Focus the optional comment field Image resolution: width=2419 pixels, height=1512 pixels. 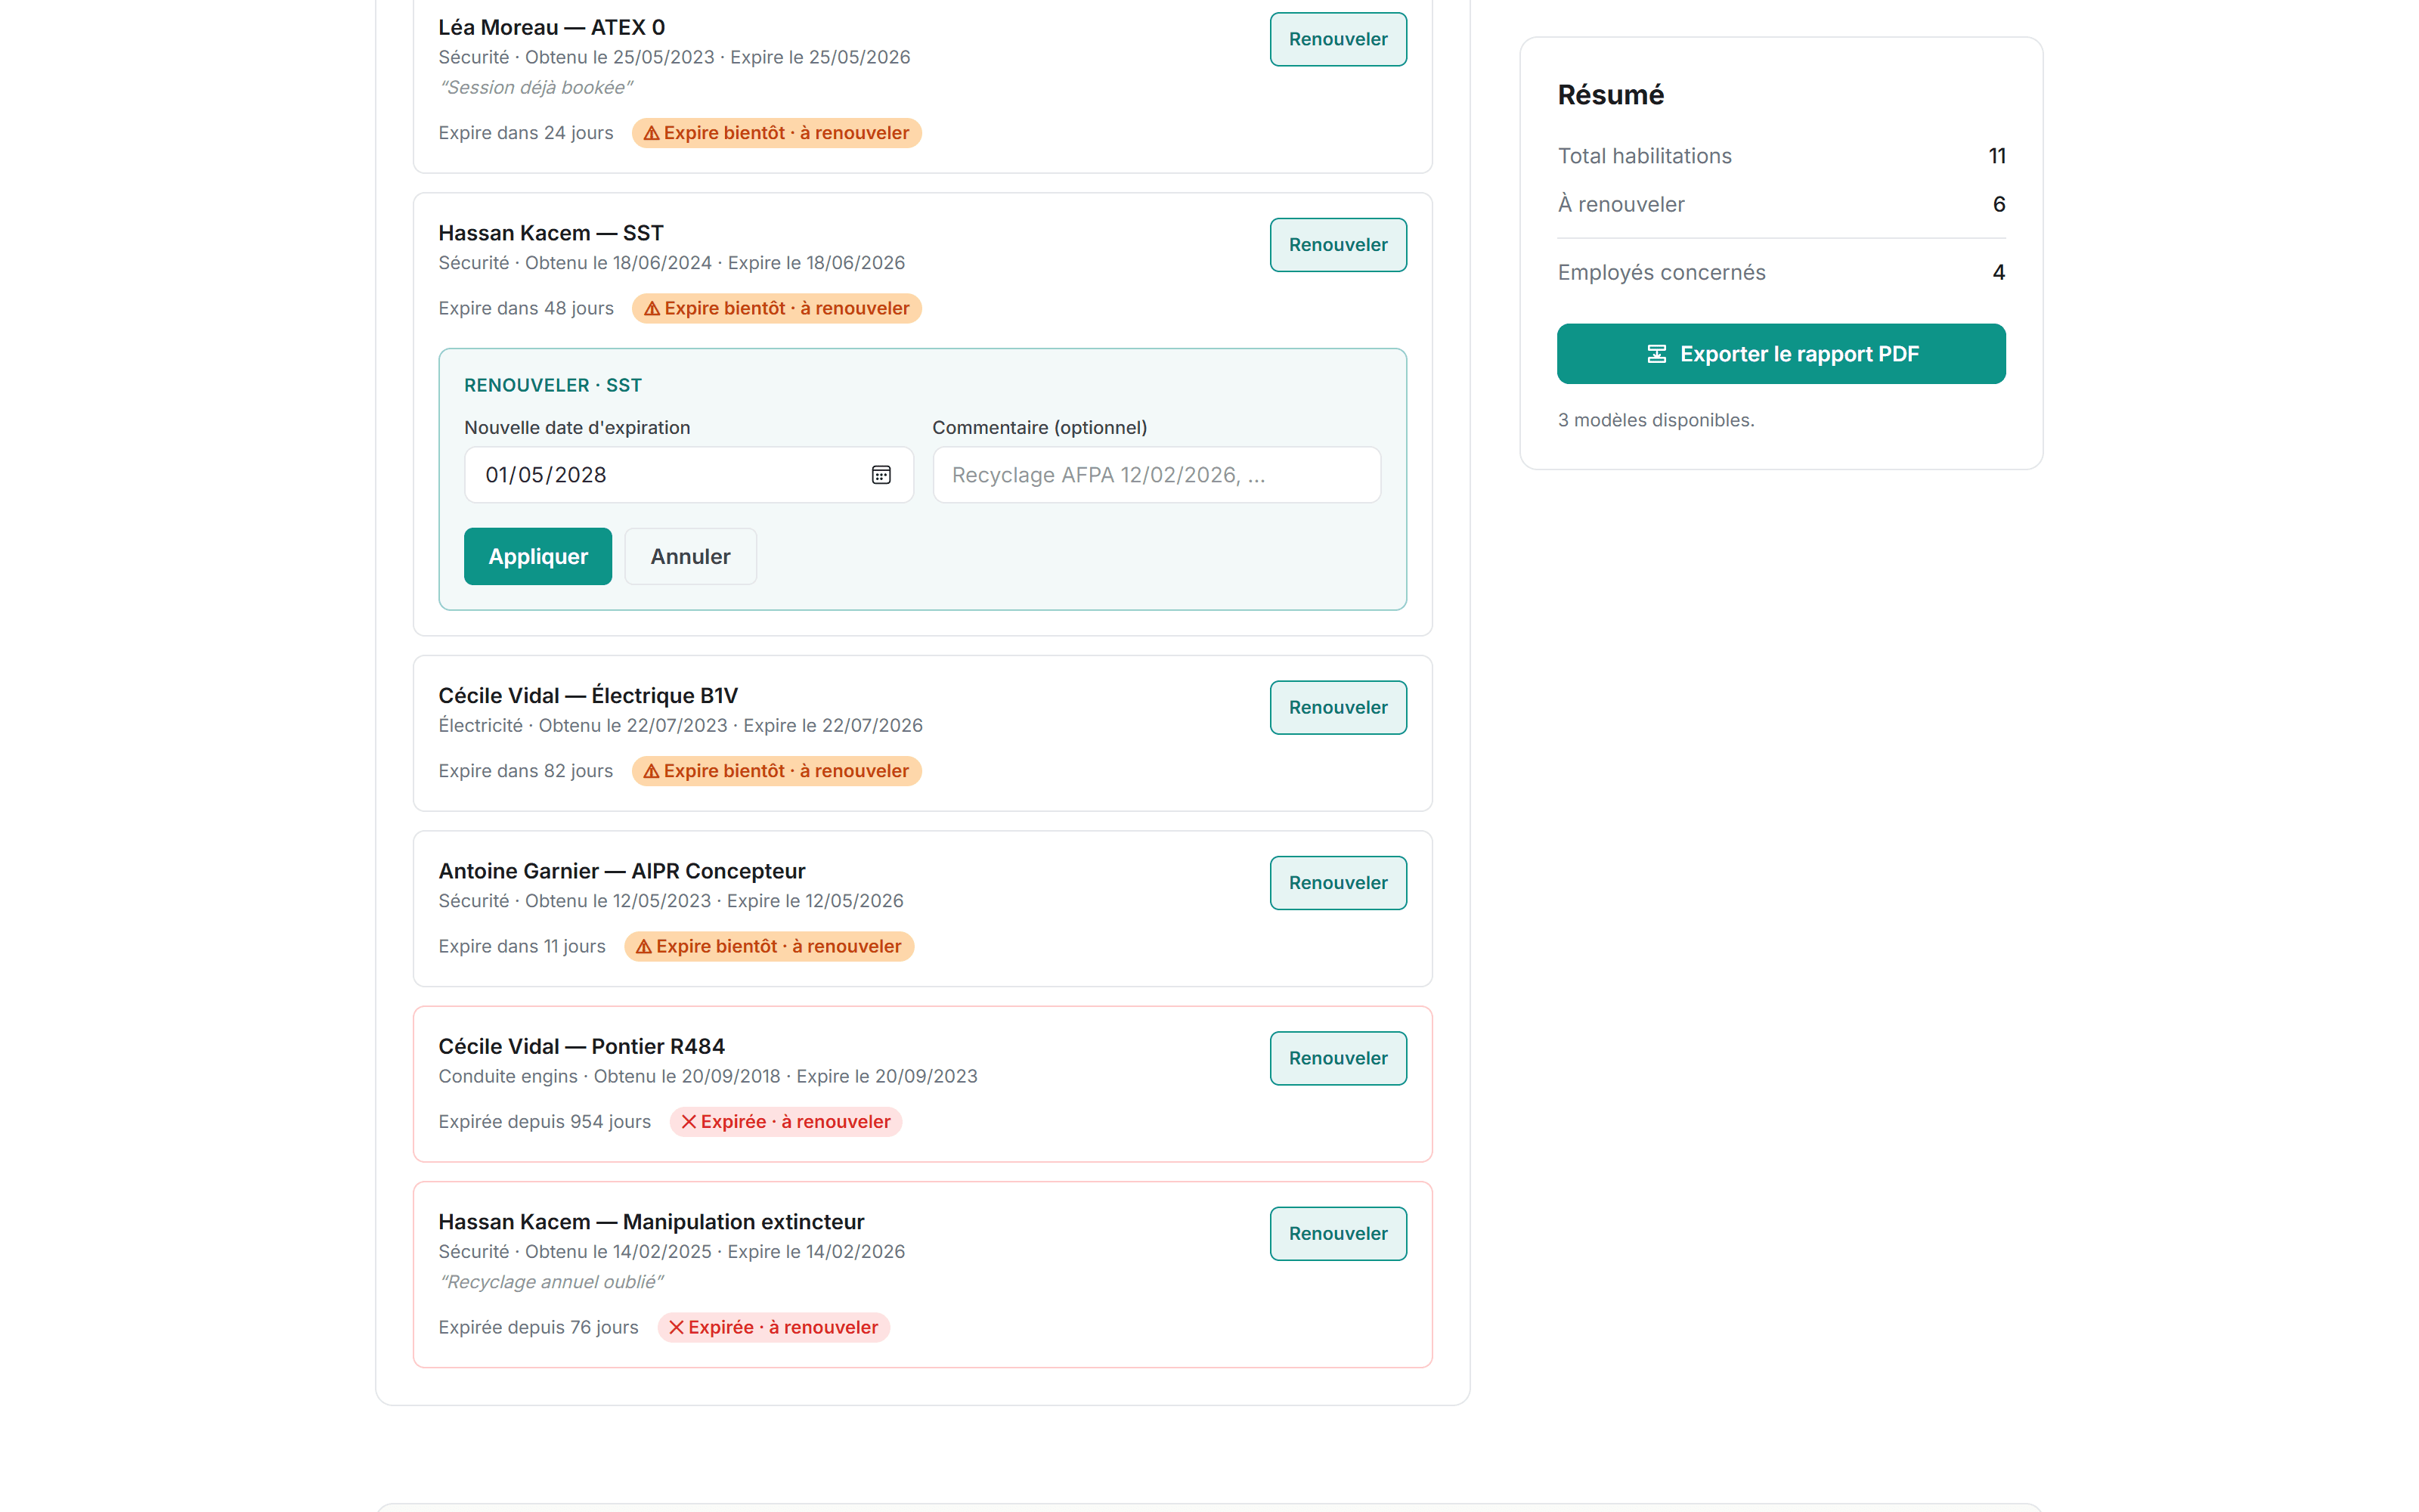coord(1157,475)
